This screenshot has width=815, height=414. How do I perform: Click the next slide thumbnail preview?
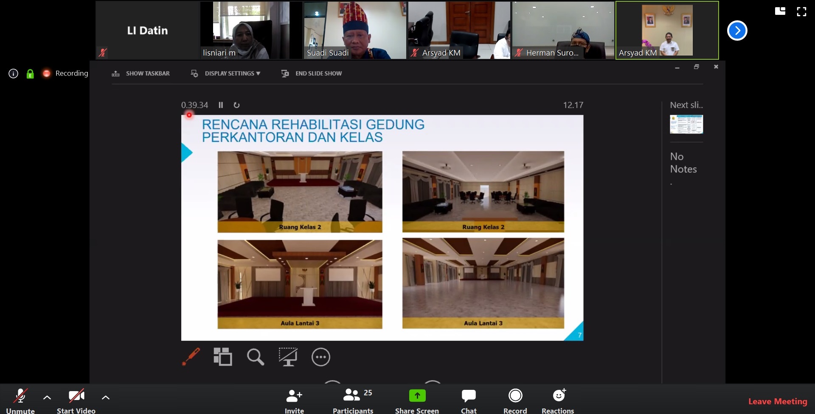pyautogui.click(x=686, y=125)
